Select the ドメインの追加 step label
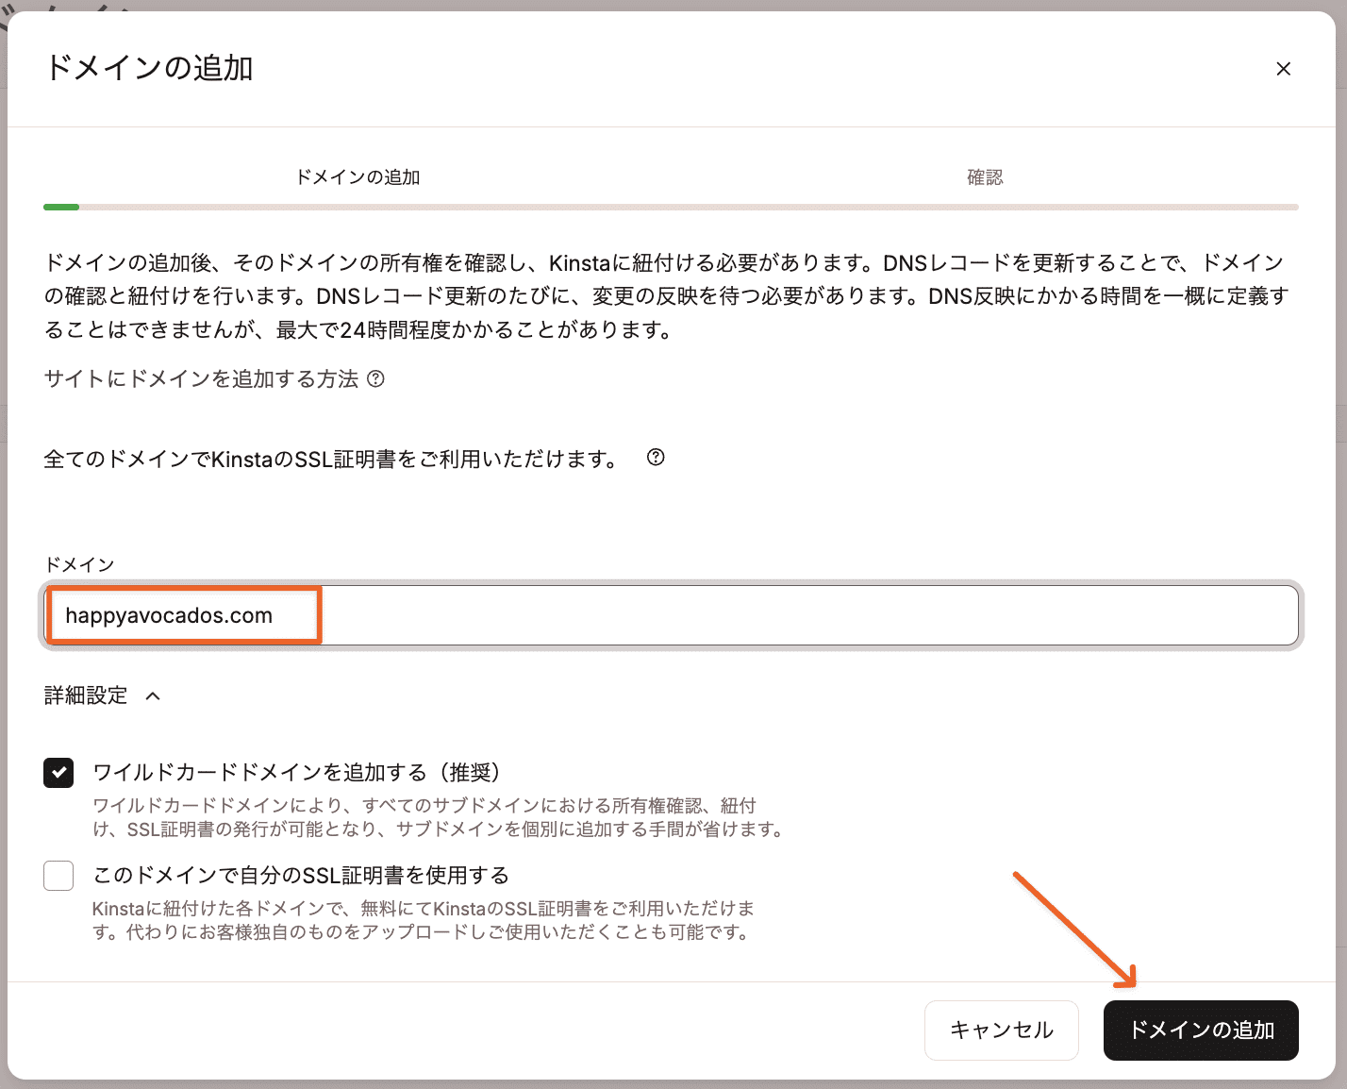Image resolution: width=1347 pixels, height=1089 pixels. (x=358, y=176)
